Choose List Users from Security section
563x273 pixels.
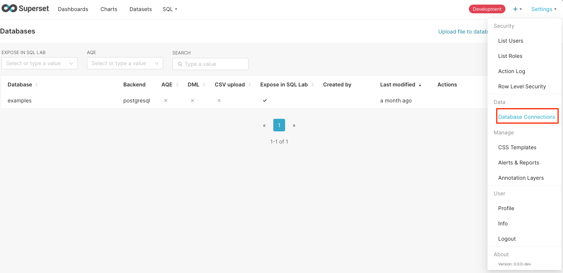pyautogui.click(x=510, y=41)
